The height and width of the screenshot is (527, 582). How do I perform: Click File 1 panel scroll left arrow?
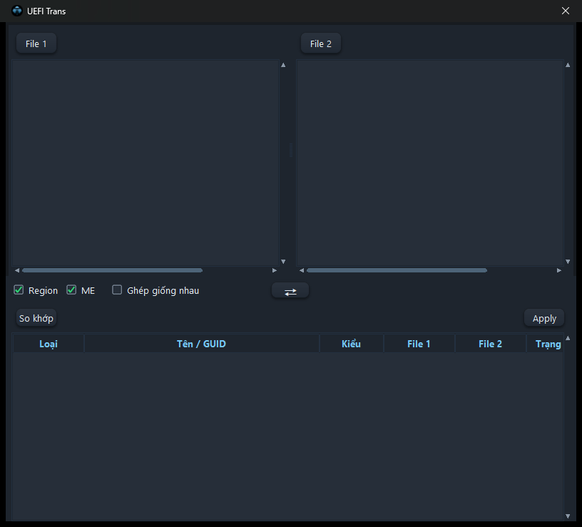(17, 270)
